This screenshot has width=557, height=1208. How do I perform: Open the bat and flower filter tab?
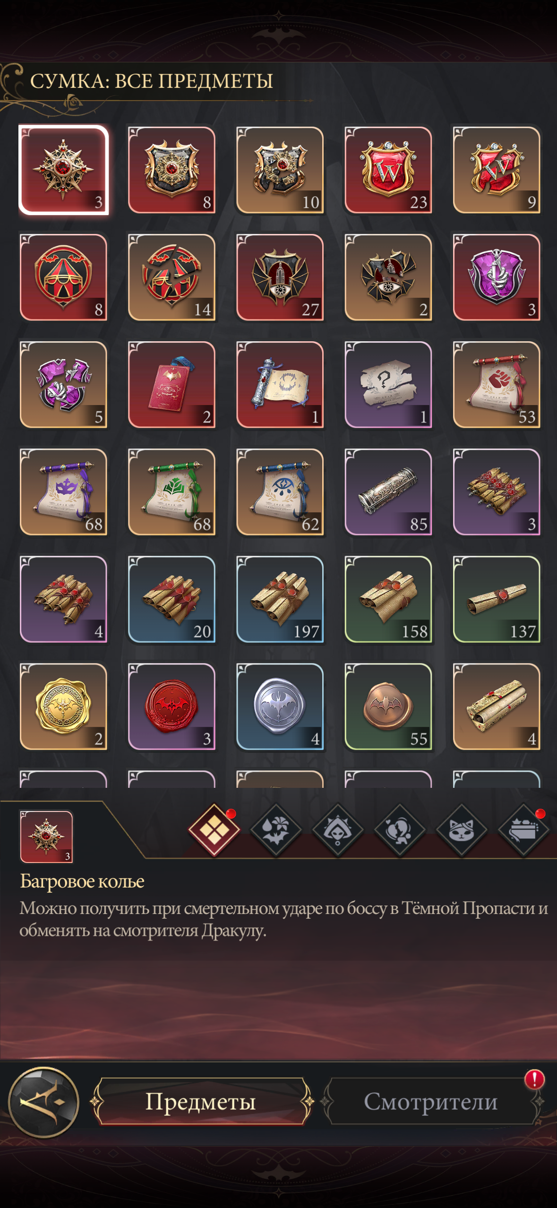click(x=276, y=830)
